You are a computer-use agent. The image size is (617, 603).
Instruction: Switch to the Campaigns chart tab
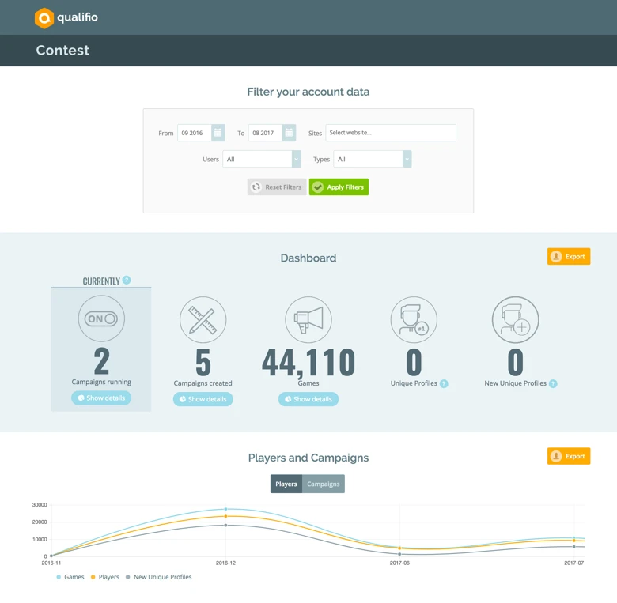324,484
